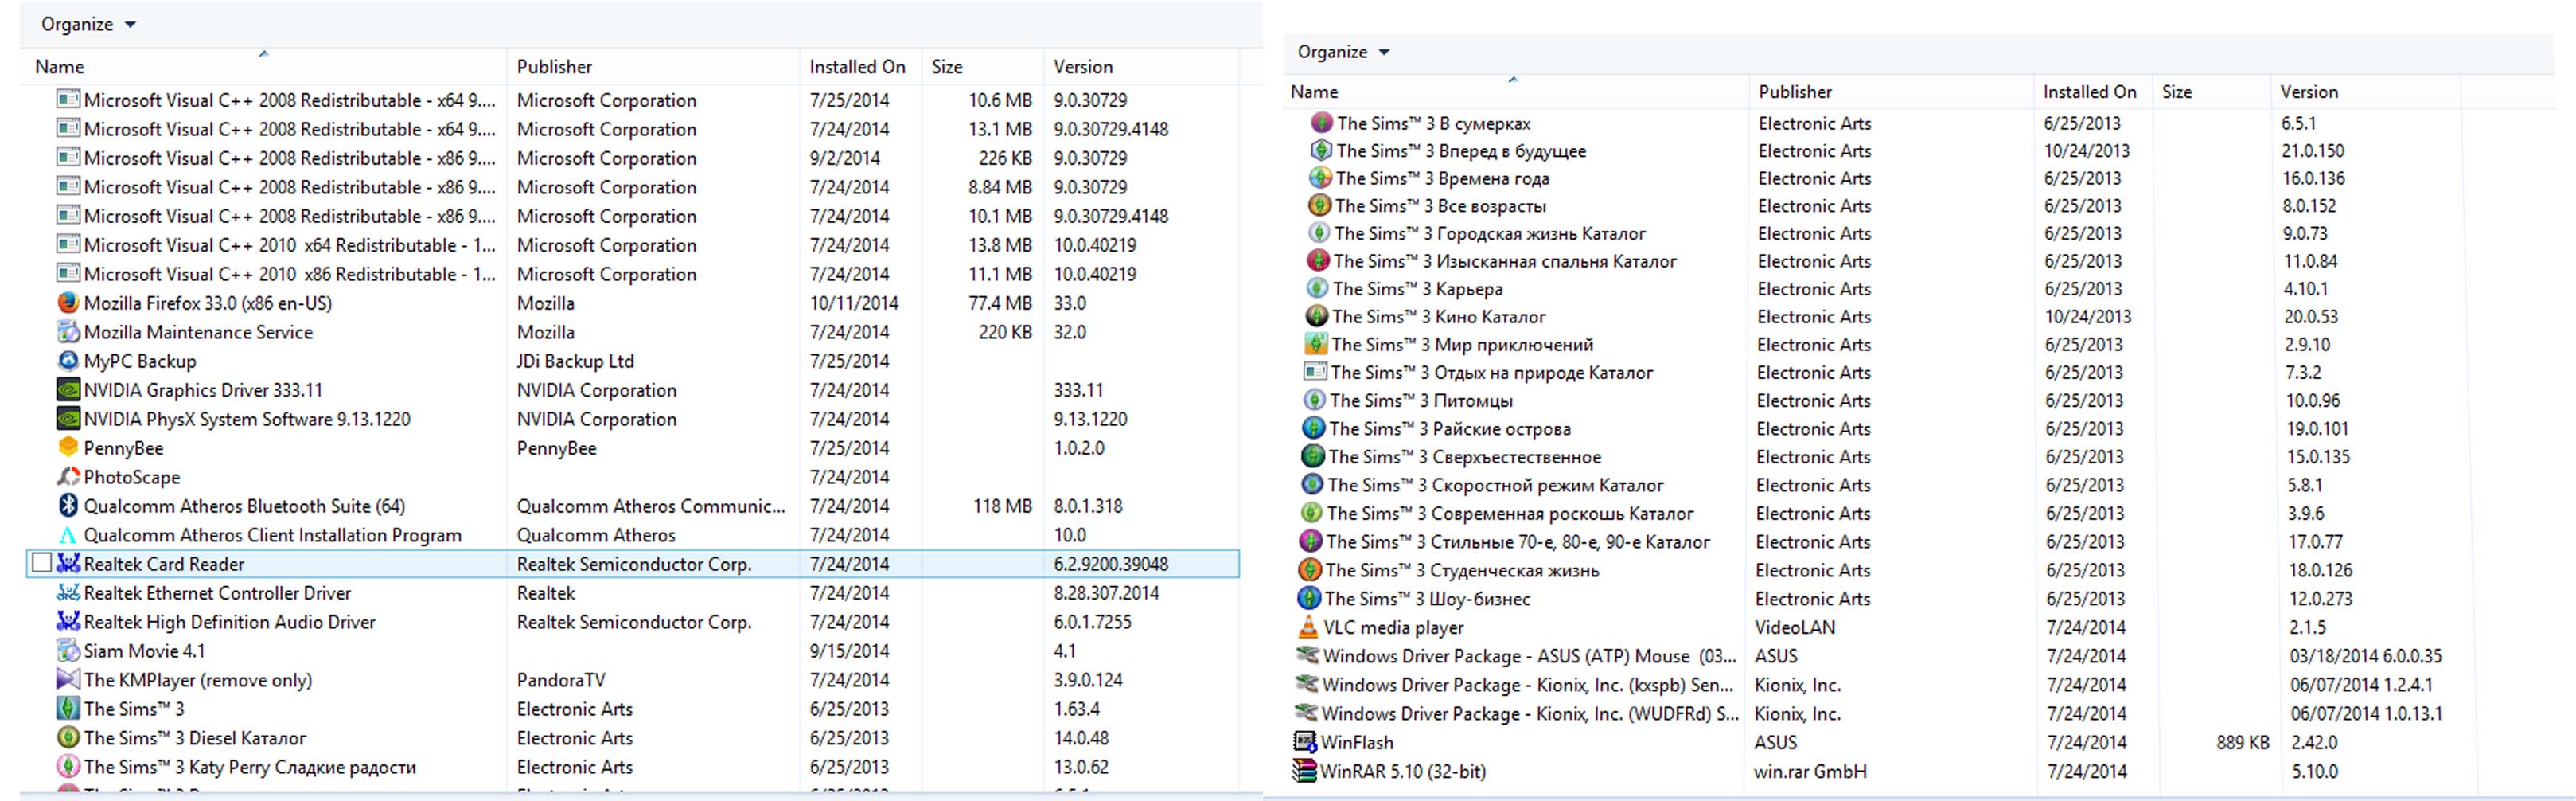Image resolution: width=2576 pixels, height=801 pixels.
Task: Click the Qualcomm Atheros Bluetooth Suite icon
Action: click(x=68, y=505)
